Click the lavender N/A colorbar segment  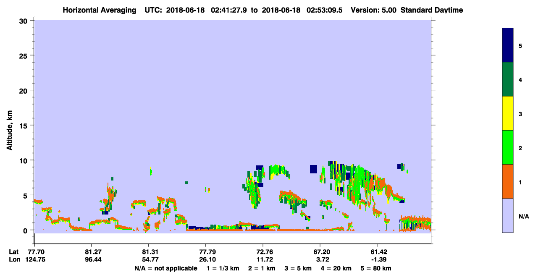coord(508,215)
